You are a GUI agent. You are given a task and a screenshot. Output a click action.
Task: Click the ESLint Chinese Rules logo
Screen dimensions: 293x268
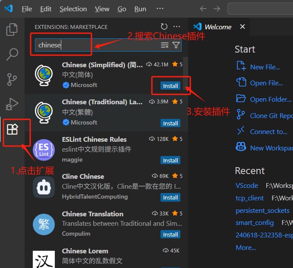tap(44, 150)
